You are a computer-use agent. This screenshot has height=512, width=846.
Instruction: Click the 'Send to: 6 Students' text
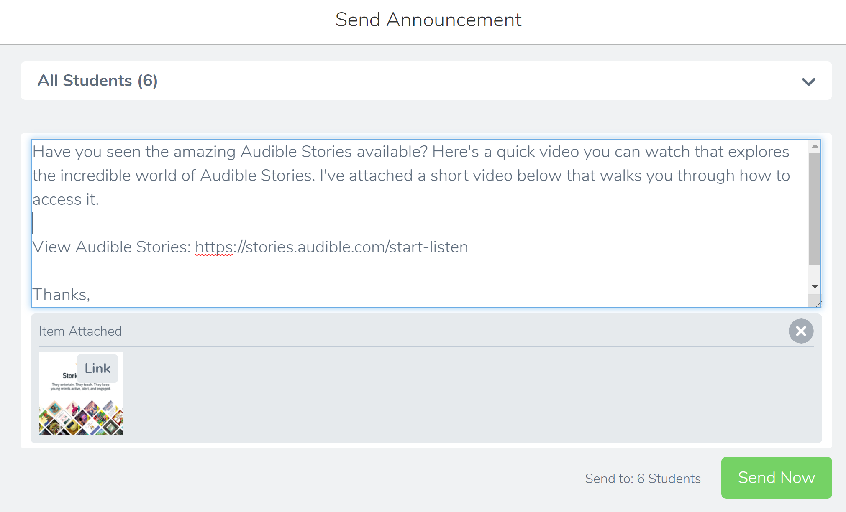(x=643, y=478)
